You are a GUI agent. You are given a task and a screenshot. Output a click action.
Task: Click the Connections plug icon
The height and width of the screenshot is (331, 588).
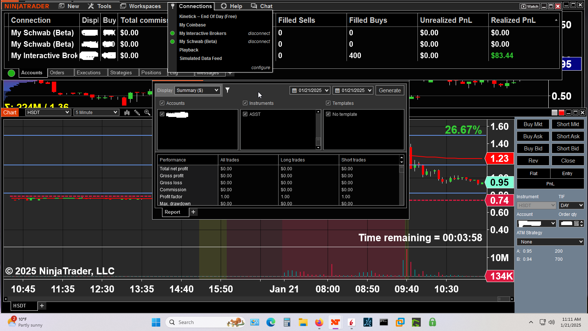pos(173,6)
